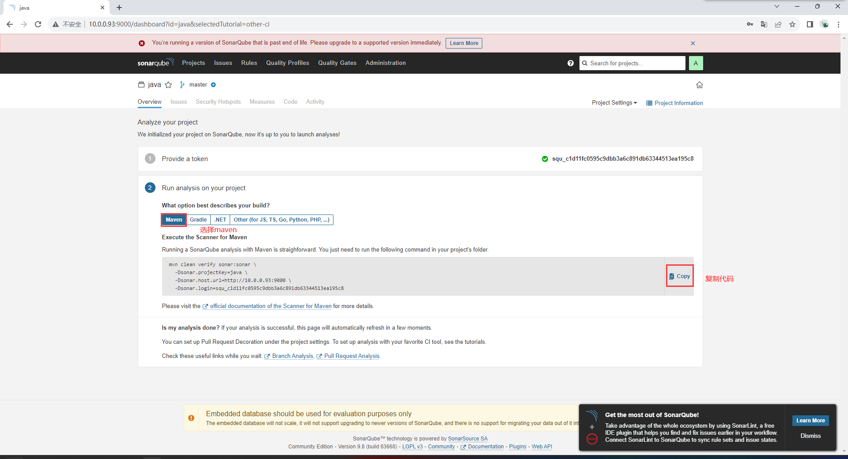This screenshot has height=459, width=848.
Task: Click the blue plus icon beside master
Action: click(x=213, y=85)
